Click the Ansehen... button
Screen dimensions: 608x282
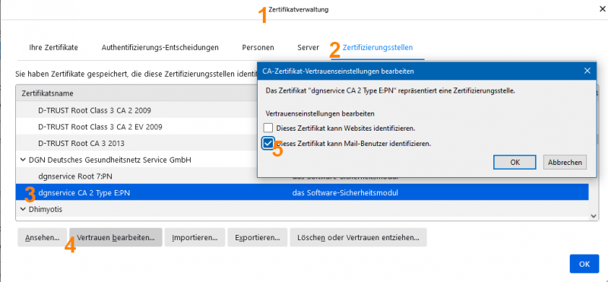point(43,237)
